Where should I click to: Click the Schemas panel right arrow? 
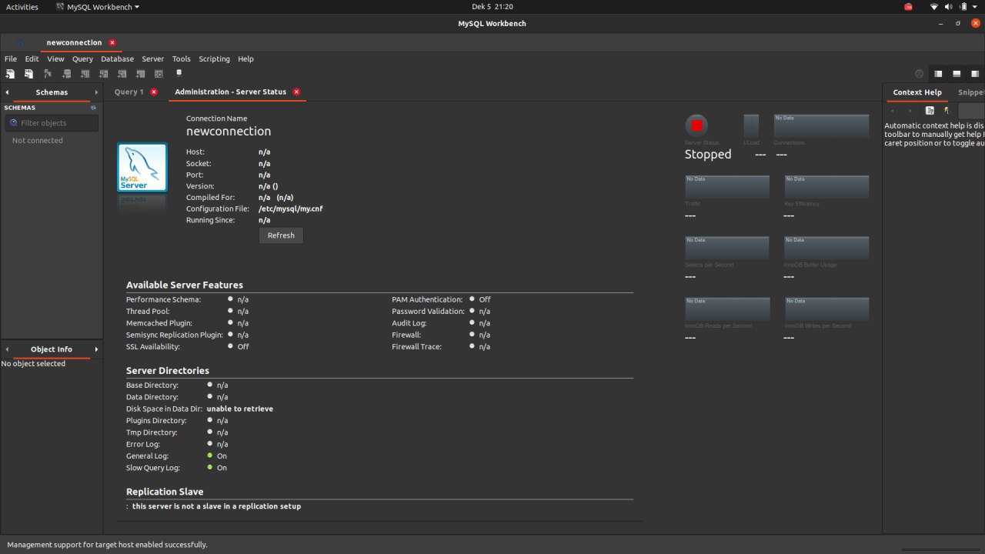(96, 92)
